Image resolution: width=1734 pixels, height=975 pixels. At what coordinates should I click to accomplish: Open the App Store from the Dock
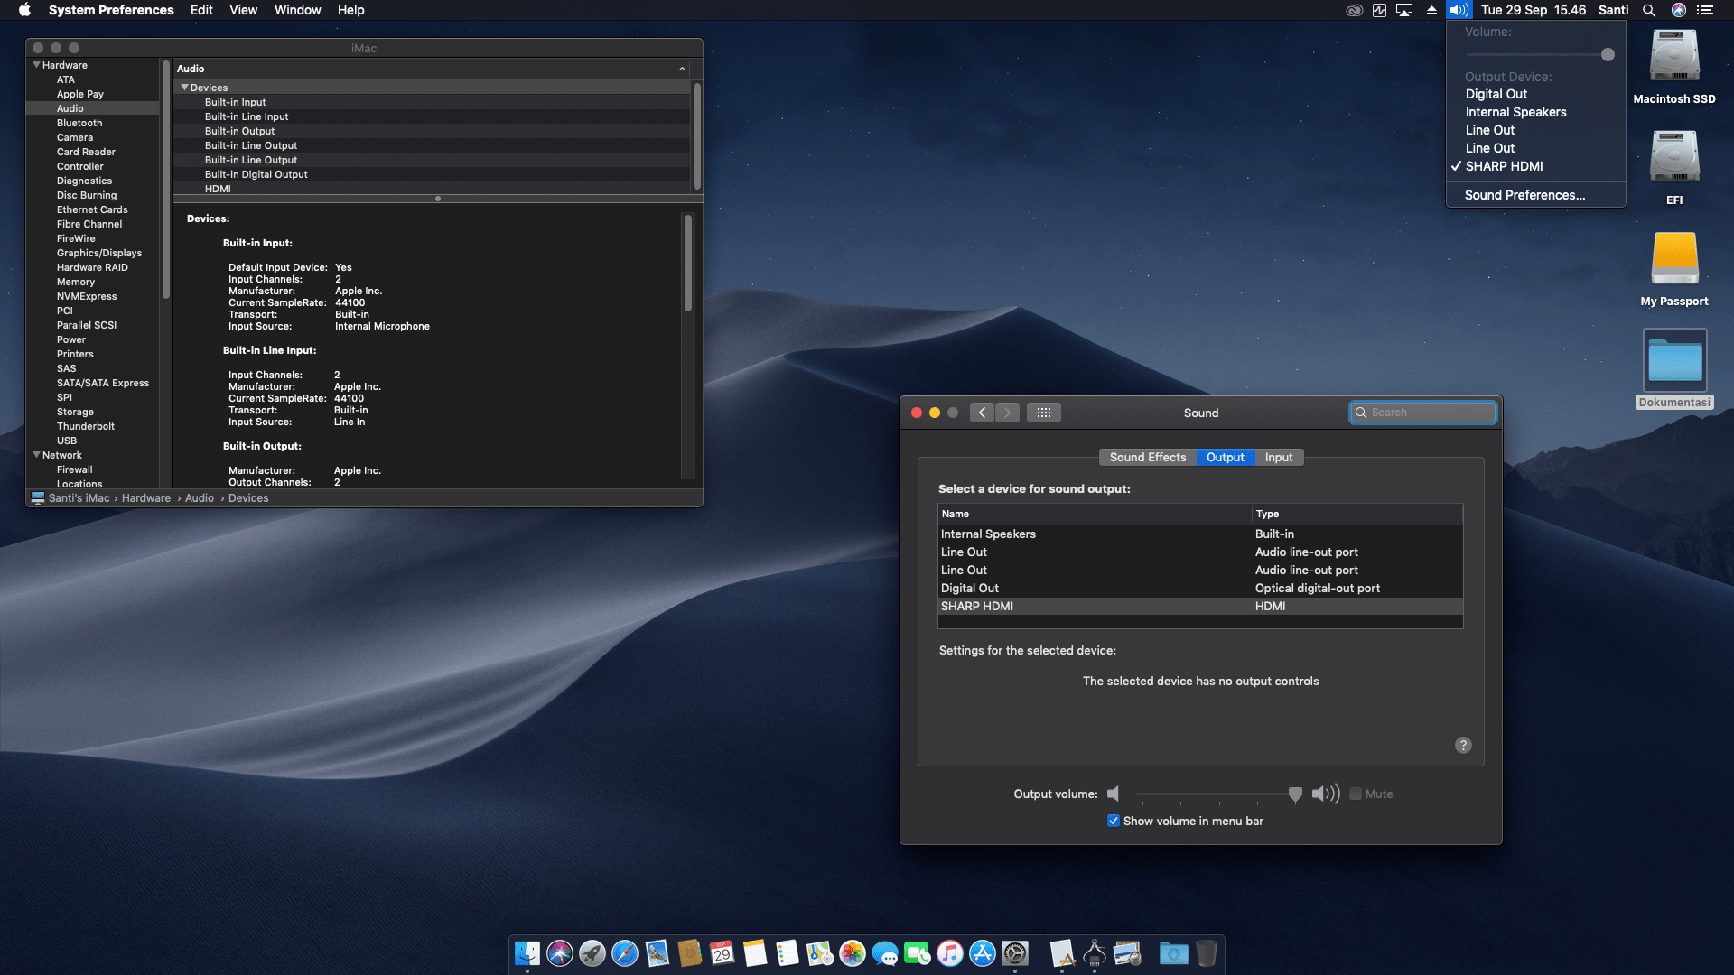(983, 954)
